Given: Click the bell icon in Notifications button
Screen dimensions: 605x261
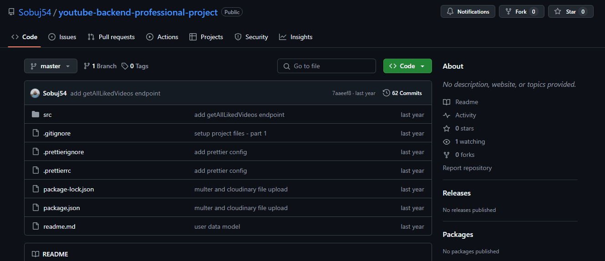Looking at the screenshot, I should [450, 12].
